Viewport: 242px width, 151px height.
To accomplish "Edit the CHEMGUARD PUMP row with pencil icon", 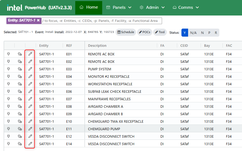I will (x=30, y=129).
